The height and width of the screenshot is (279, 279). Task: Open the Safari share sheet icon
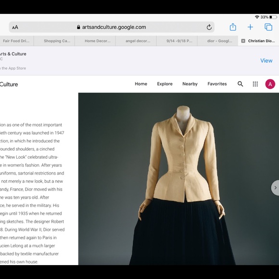click(233, 27)
